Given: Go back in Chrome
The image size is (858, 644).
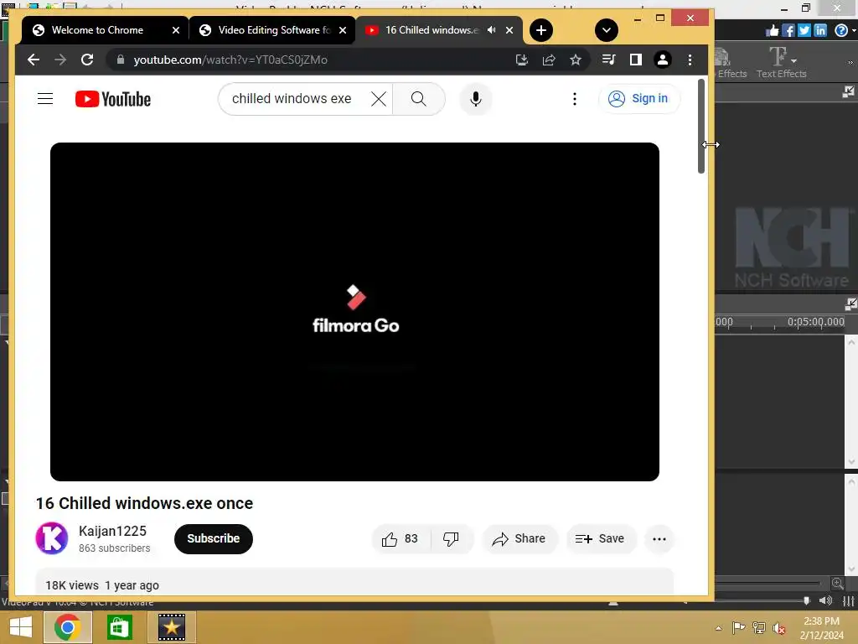Looking at the screenshot, I should tap(34, 60).
